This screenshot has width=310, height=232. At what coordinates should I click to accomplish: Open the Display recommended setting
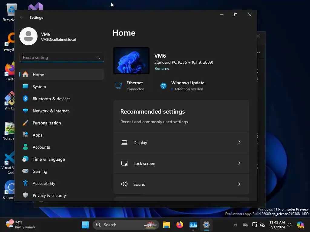point(181,143)
